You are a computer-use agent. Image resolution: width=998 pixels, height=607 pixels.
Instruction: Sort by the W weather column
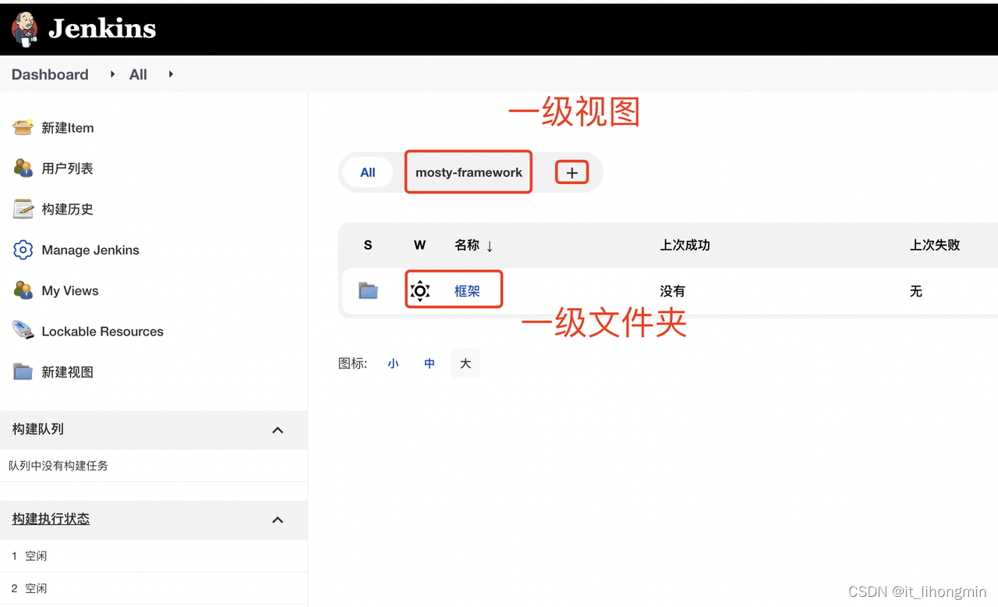pos(419,245)
